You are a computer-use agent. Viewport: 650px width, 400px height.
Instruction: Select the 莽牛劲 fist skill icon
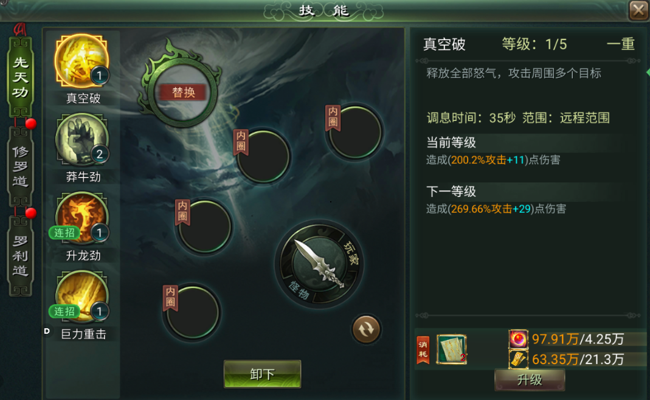click(x=82, y=140)
